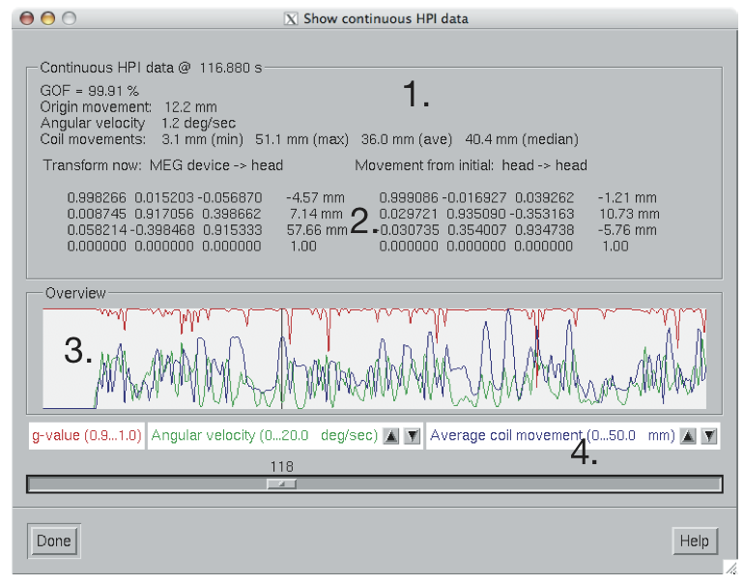Click the GOF = 99.91 % value

(89, 91)
